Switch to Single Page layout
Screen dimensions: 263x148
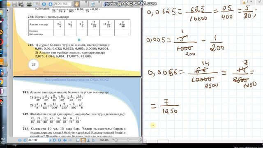click(x=78, y=140)
